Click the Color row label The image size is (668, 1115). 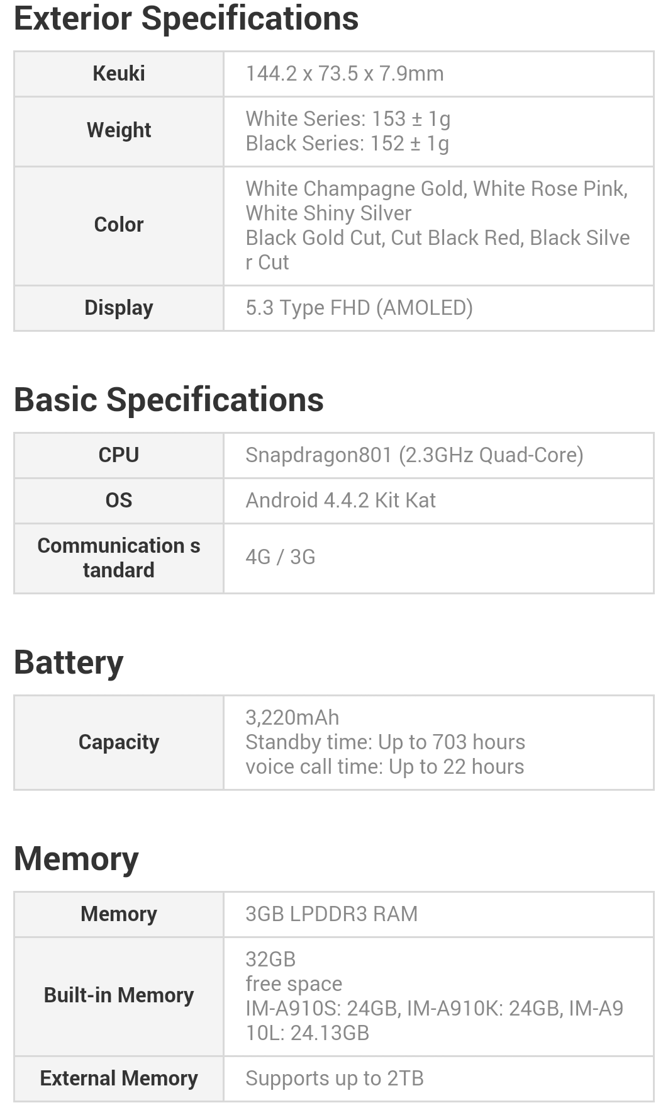[119, 225]
